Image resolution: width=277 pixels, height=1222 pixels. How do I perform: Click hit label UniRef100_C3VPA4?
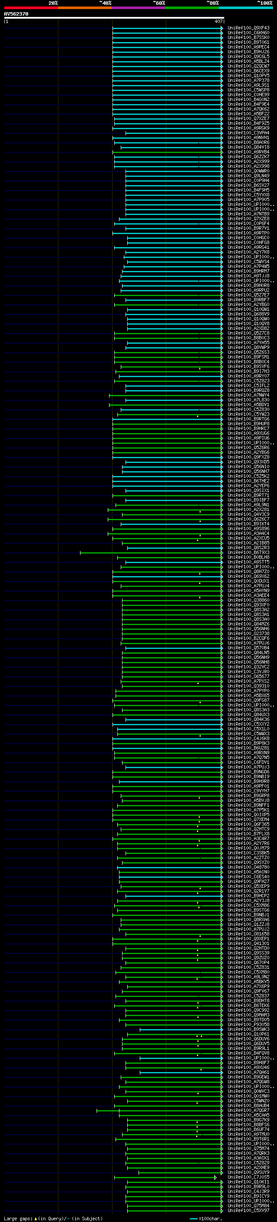[248, 133]
